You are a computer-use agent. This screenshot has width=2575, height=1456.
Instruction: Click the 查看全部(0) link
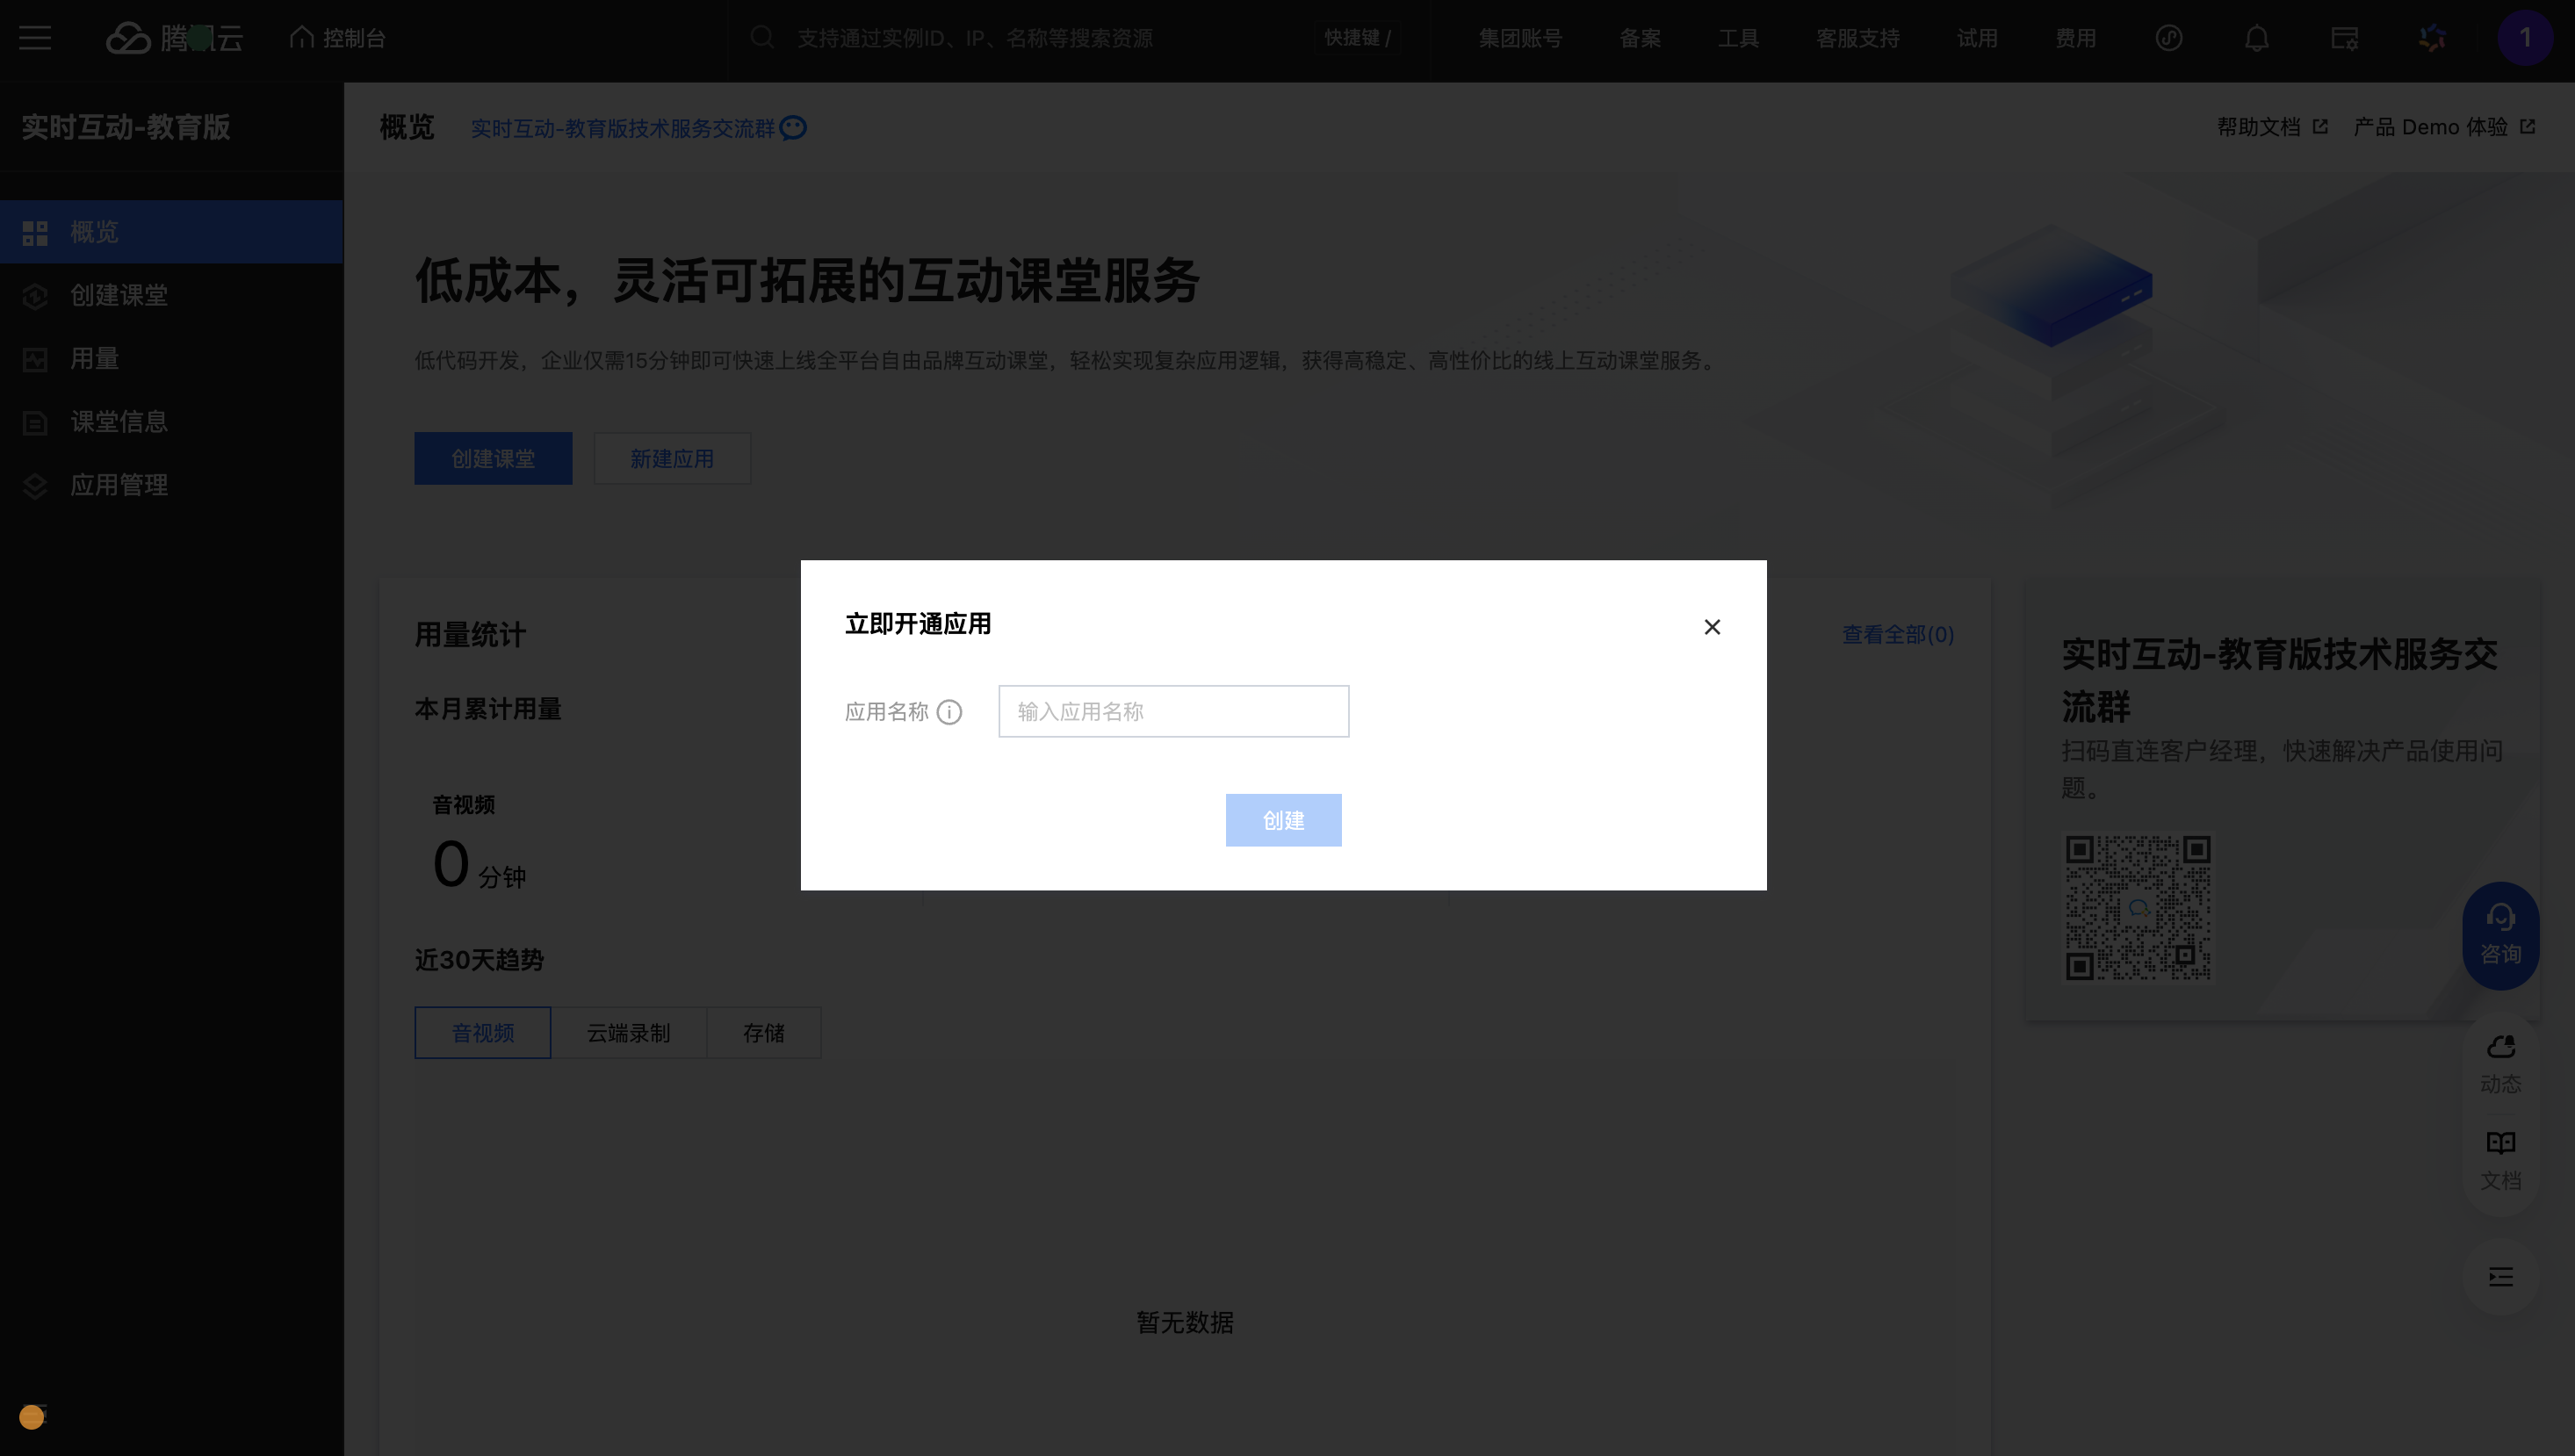click(1897, 634)
